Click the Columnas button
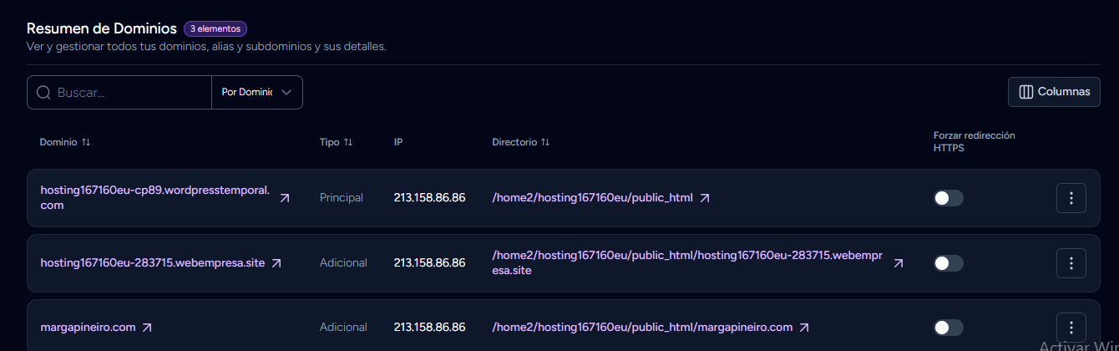Image resolution: width=1119 pixels, height=351 pixels. (1054, 92)
